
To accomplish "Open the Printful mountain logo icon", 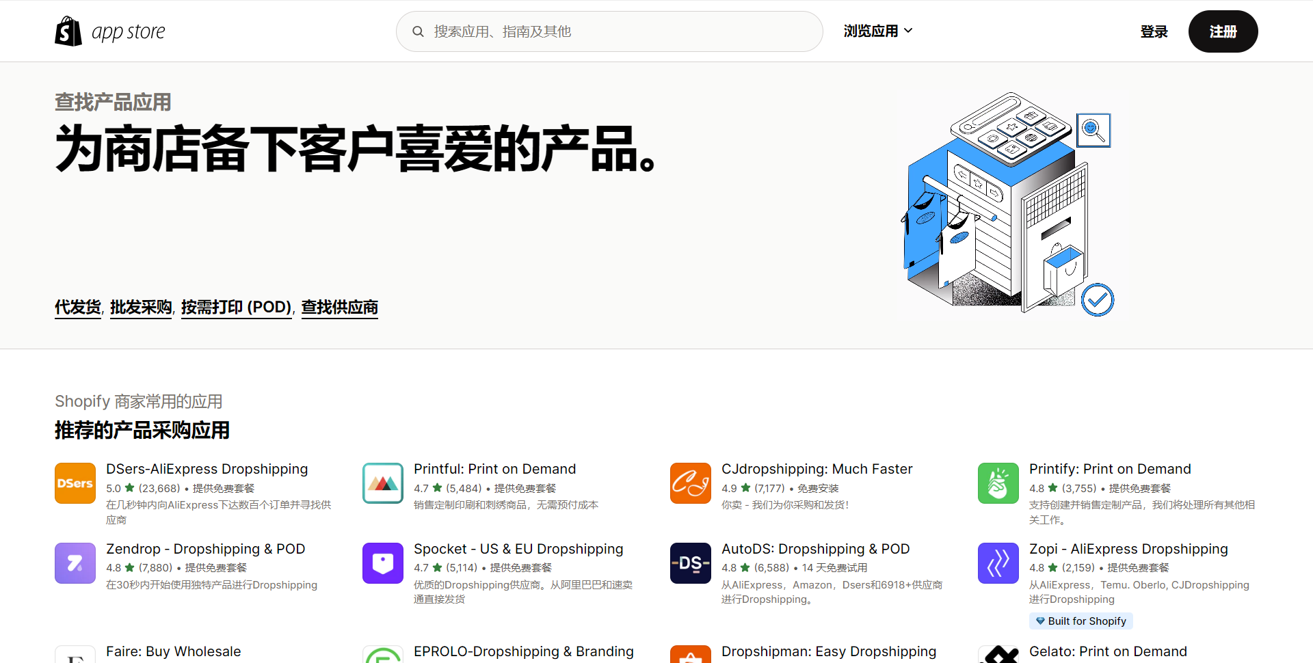I will pos(383,483).
